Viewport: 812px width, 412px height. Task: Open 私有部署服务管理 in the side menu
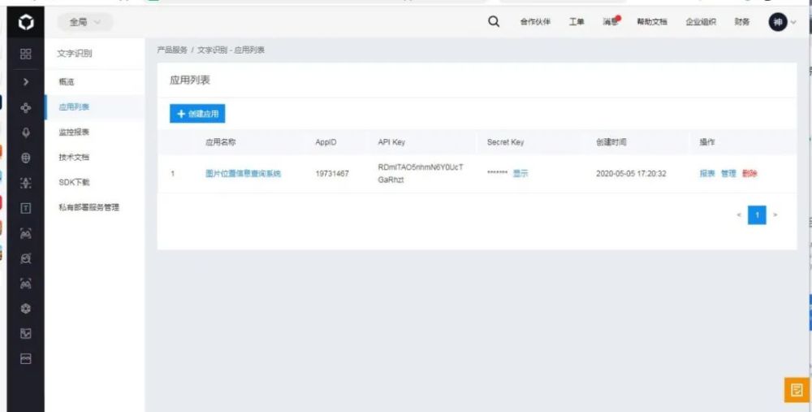pyautogui.click(x=89, y=207)
